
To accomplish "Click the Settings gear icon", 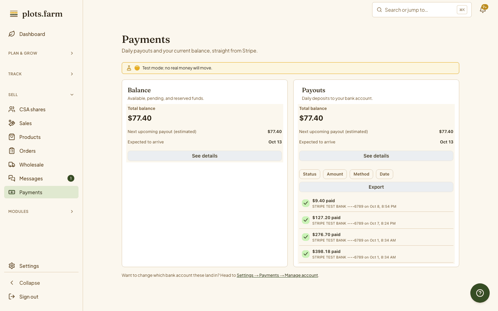I will [12, 266].
